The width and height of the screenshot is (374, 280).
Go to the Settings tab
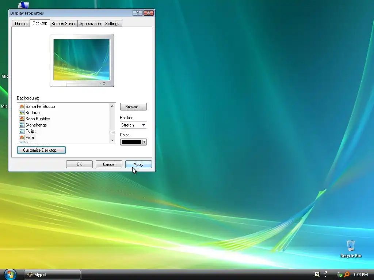(112, 24)
